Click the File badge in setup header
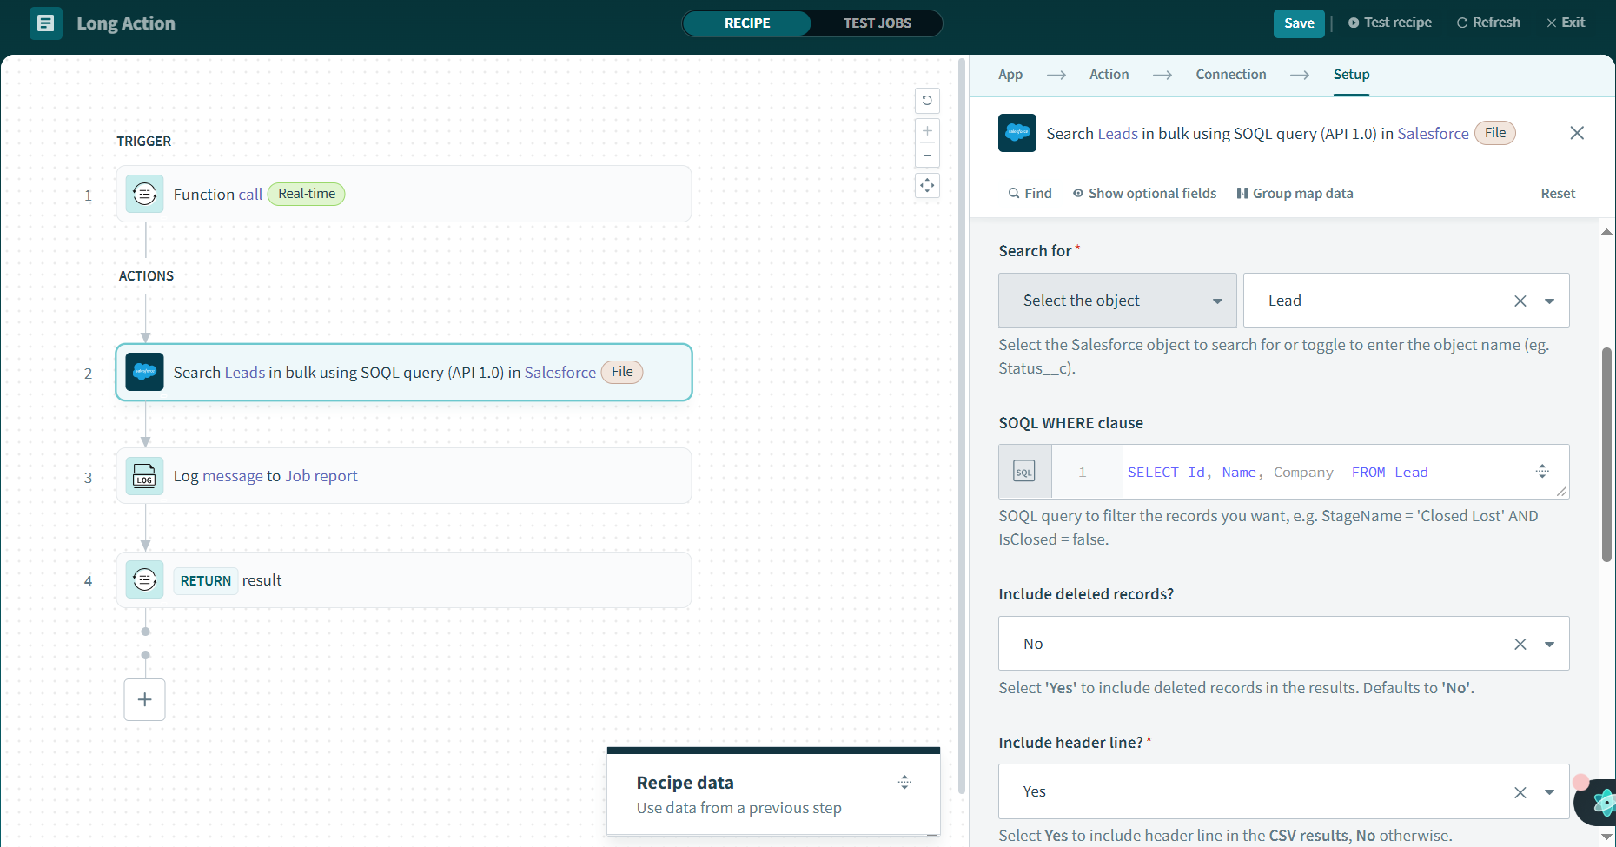Screen dimensions: 1616x847 tap(1495, 133)
